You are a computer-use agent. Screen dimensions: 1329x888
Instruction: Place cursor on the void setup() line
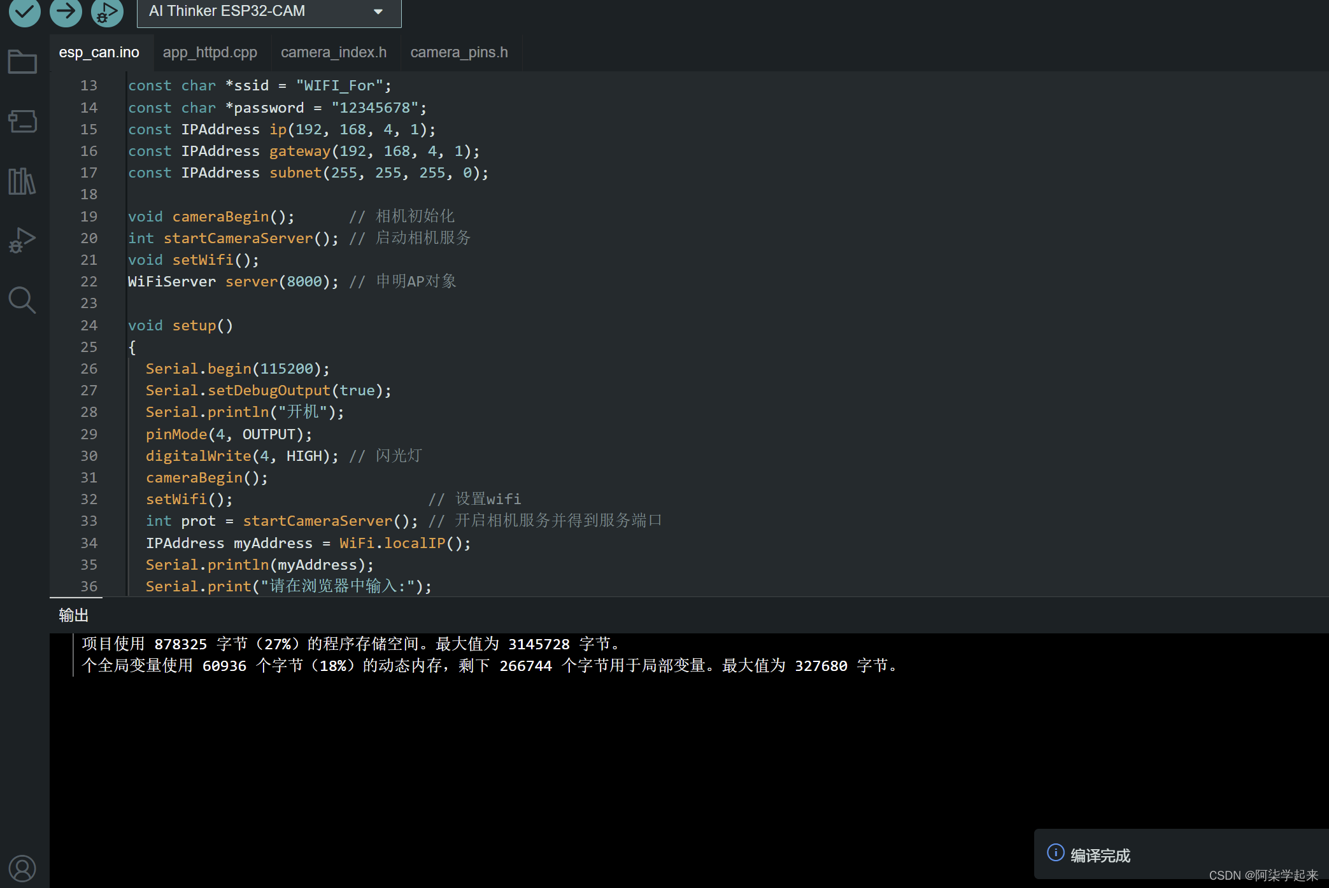tap(180, 325)
